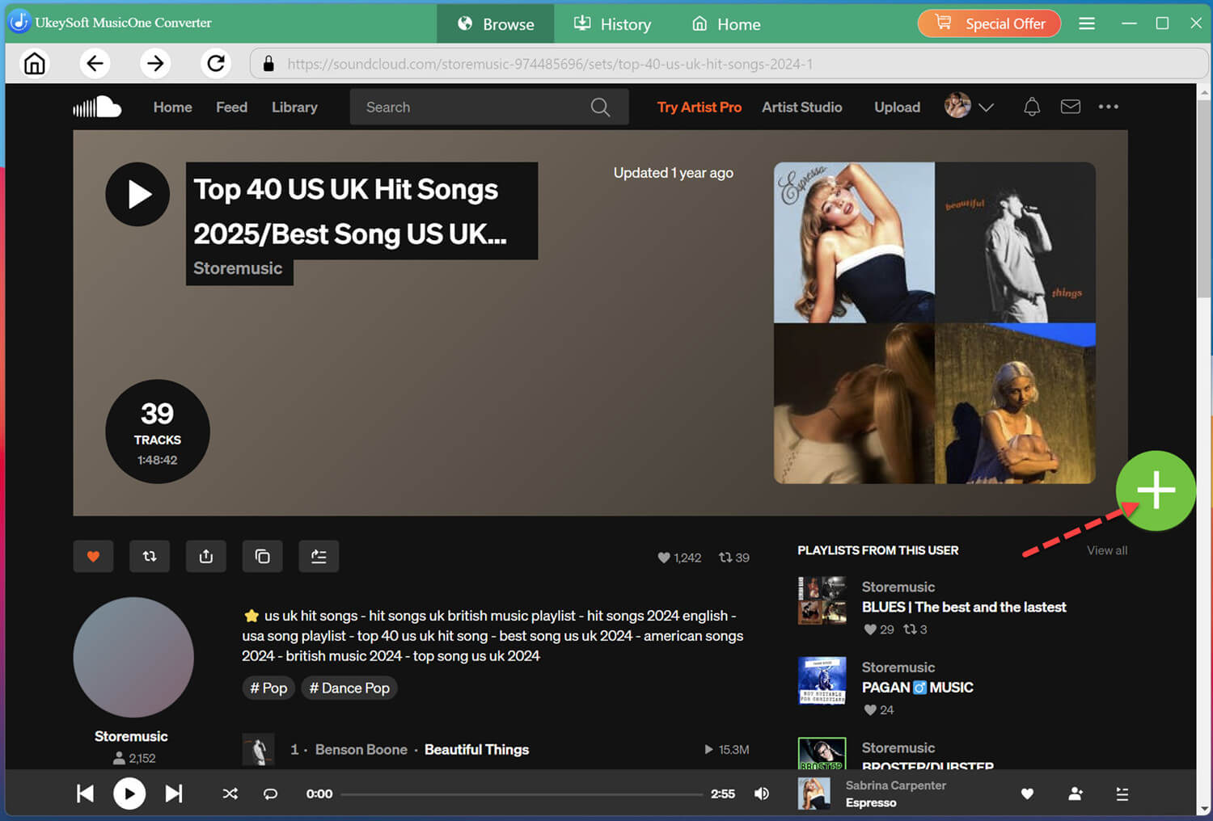Share the playlist using the share icon
The width and height of the screenshot is (1213, 821).
206,556
